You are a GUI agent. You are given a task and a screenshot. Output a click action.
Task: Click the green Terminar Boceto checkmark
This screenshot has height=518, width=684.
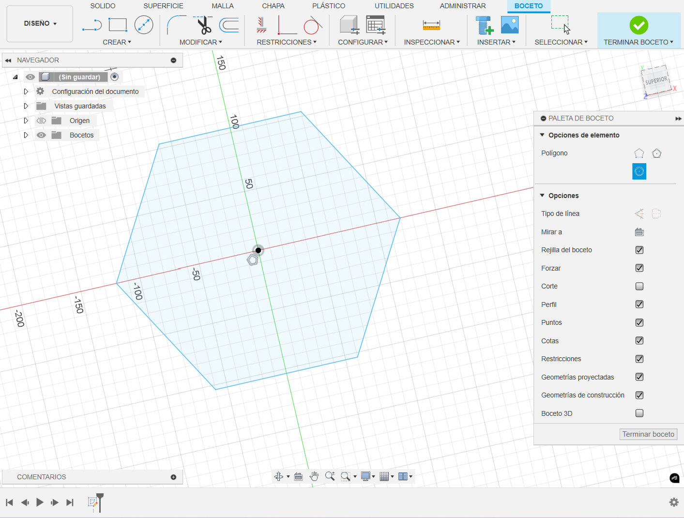pyautogui.click(x=638, y=25)
